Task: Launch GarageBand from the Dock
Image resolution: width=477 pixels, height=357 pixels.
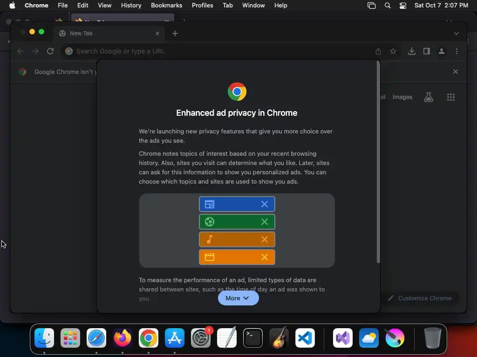Action: pos(279,337)
